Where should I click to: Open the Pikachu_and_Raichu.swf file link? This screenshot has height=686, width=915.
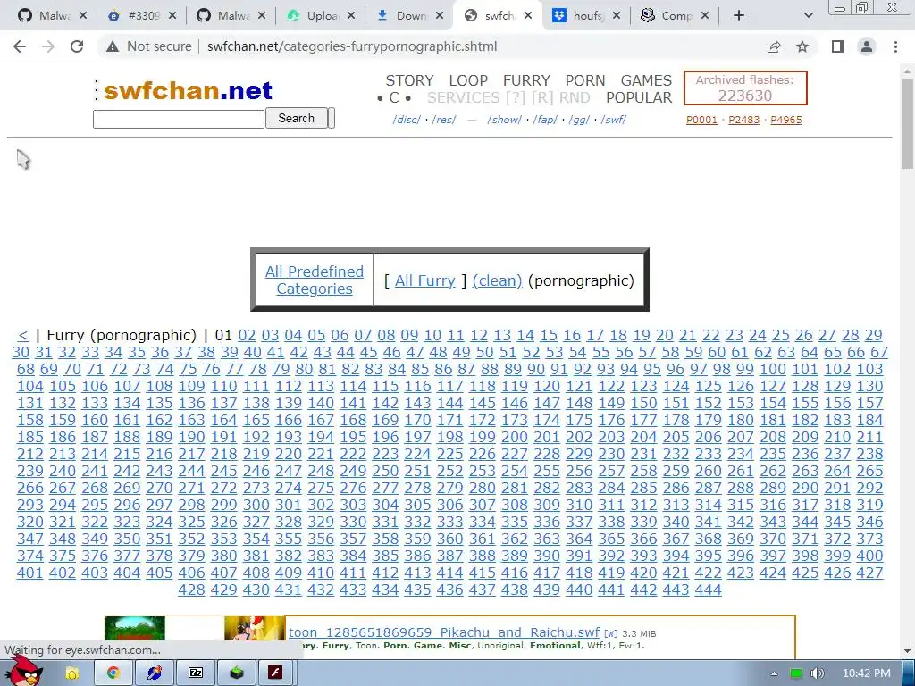point(443,632)
